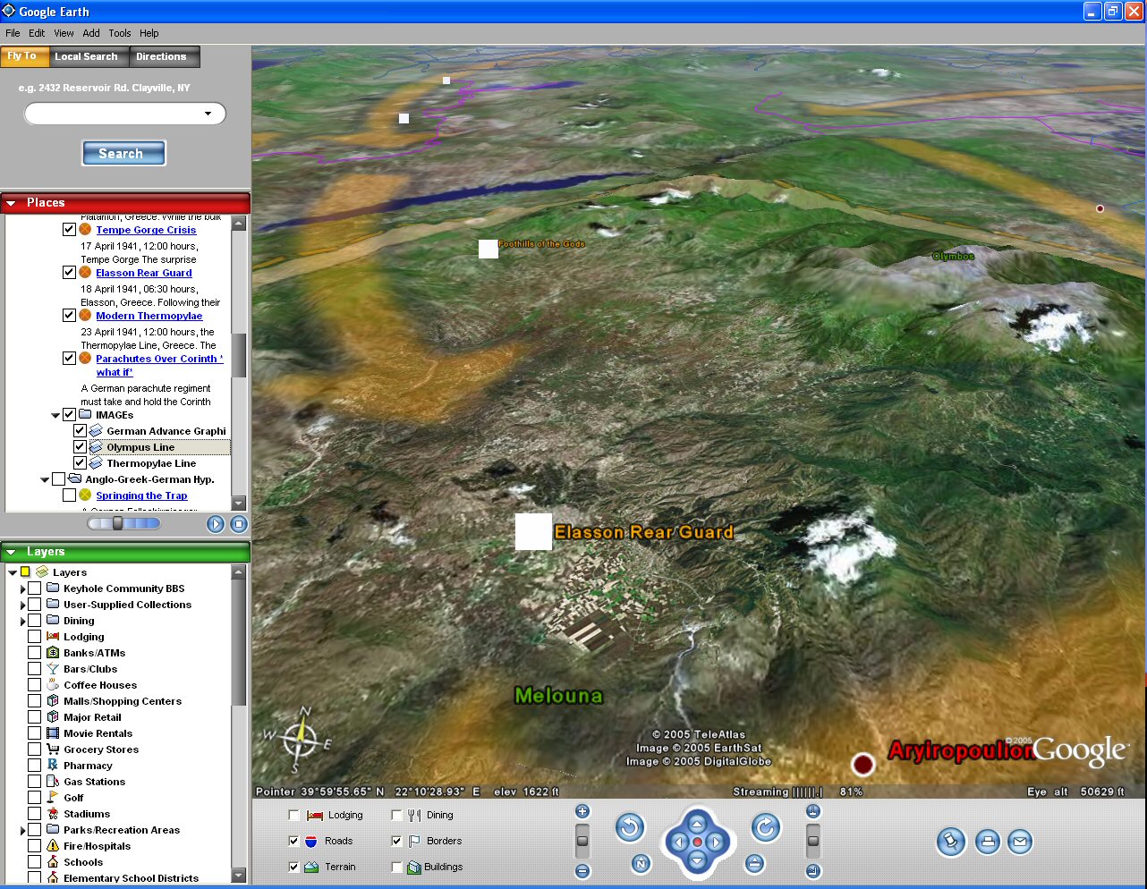Screen dimensions: 1147x889
Task: Uncheck the Roads checkbox
Action: coord(293,841)
